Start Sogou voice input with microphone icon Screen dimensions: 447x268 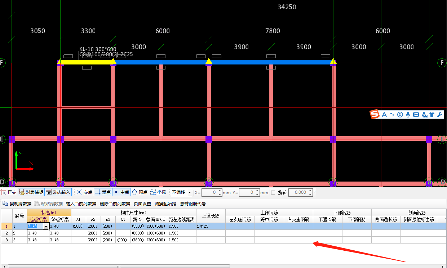pyautogui.click(x=408, y=115)
